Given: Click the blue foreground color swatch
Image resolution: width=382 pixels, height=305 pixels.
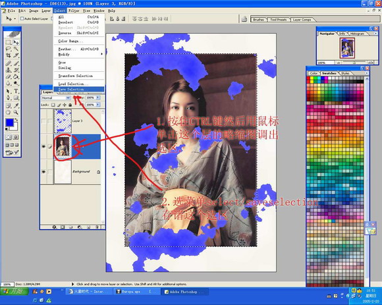Looking at the screenshot, I should pyautogui.click(x=9, y=123).
